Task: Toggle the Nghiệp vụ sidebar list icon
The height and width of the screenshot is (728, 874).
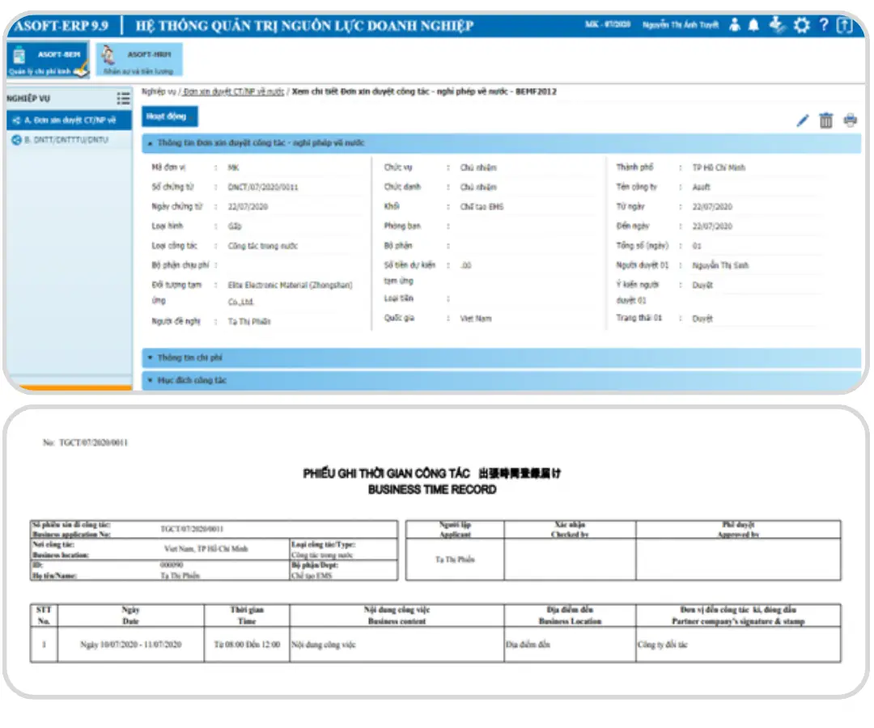Action: (x=123, y=99)
